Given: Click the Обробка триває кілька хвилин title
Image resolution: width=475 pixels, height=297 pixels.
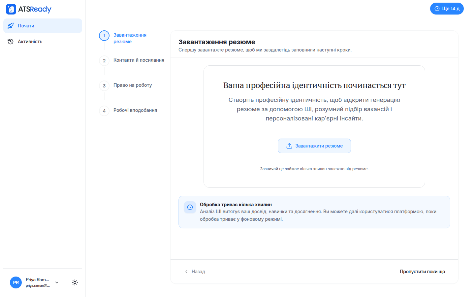Looking at the screenshot, I should [236, 205].
